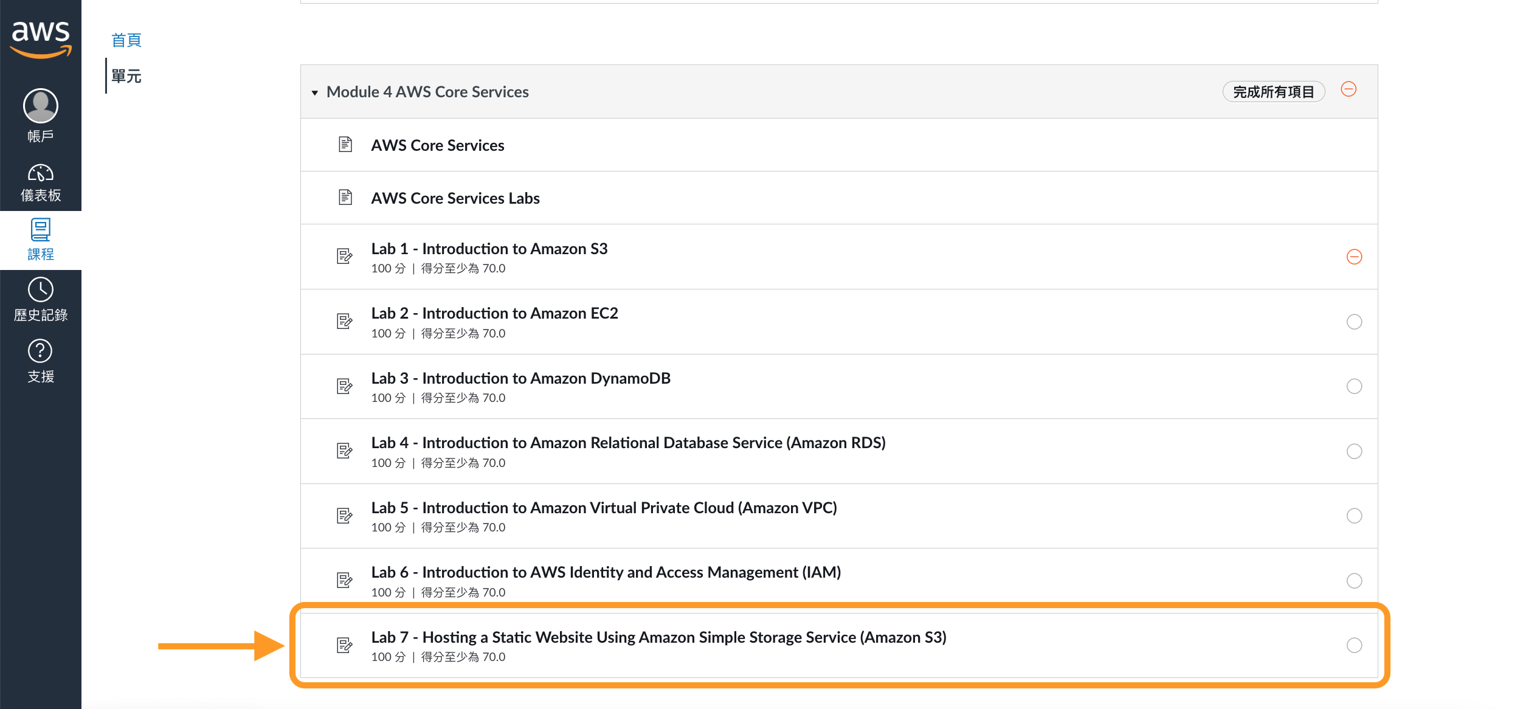Click page icon beside AWS Core Services
Image resolution: width=1537 pixels, height=709 pixels.
(345, 145)
